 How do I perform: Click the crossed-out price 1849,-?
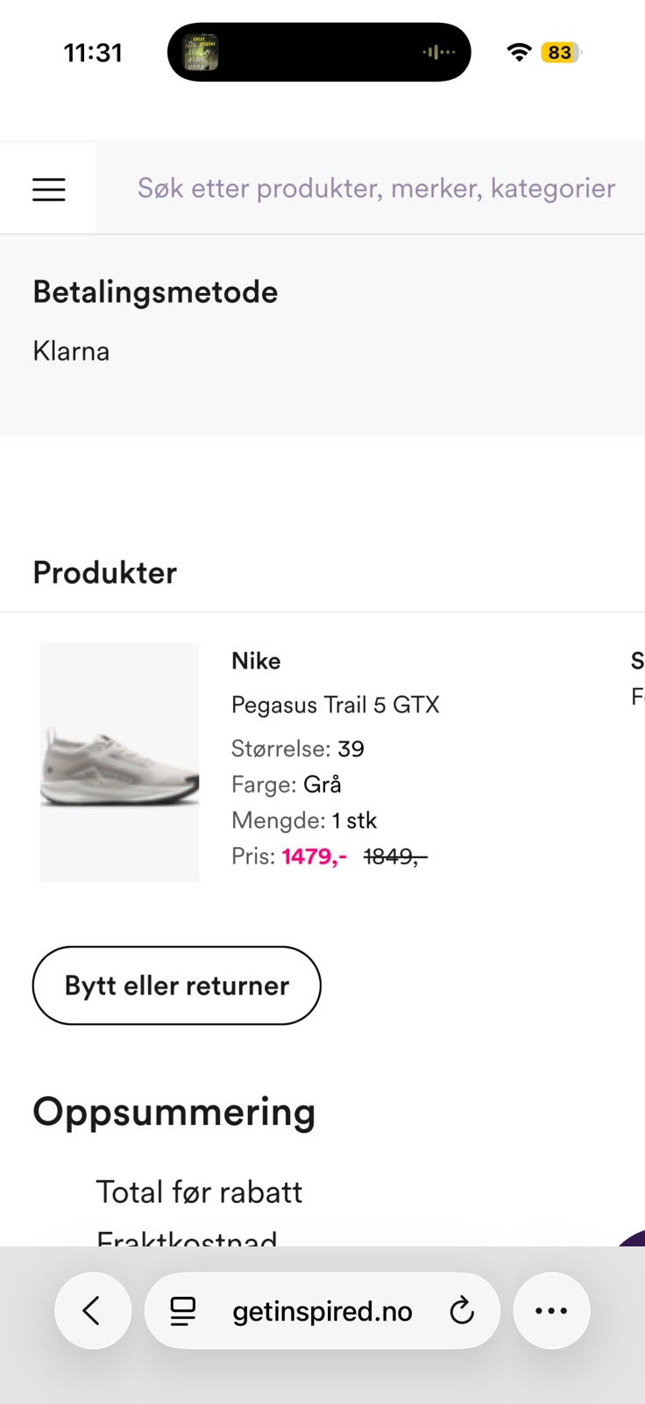394,856
